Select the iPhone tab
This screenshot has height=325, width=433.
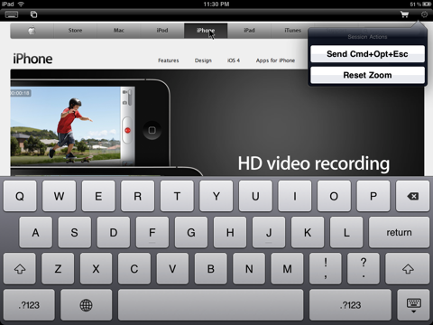coord(206,31)
